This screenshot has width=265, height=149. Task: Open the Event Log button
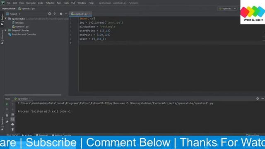(x=252, y=135)
